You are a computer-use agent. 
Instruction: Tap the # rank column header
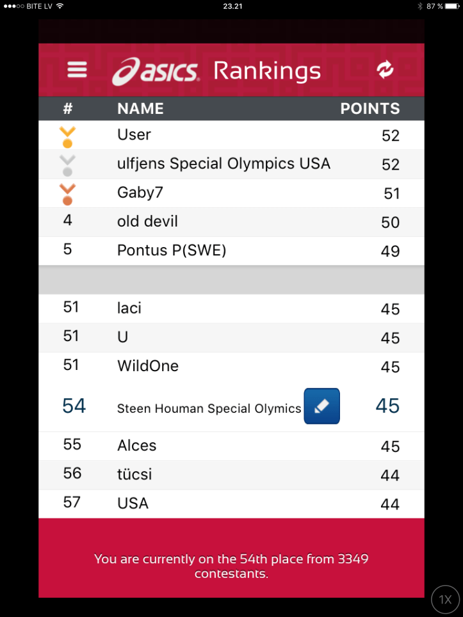coord(68,109)
